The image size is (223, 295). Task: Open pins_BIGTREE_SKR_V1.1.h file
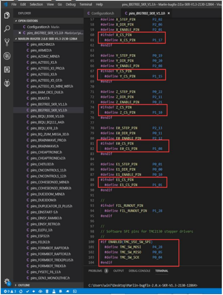(49, 104)
